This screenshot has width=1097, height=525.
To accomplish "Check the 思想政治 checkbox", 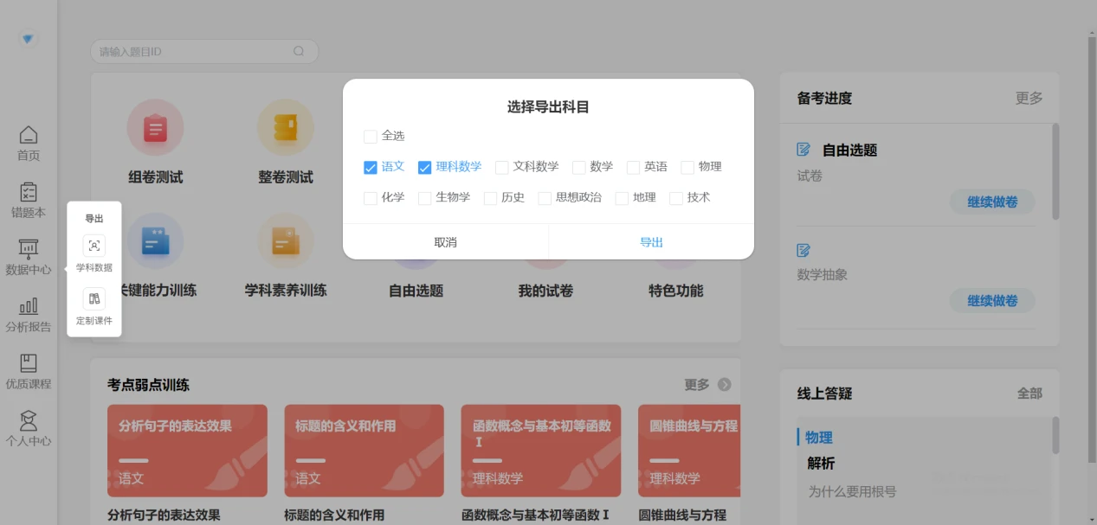I will tap(545, 198).
